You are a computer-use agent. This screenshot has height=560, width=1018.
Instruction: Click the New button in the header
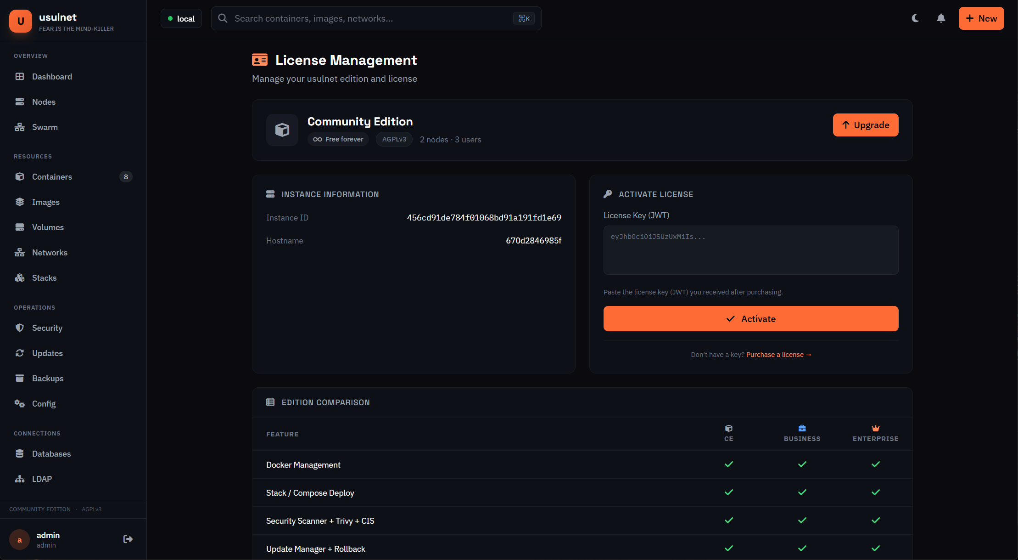coord(981,18)
